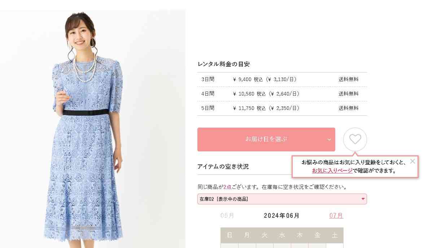Close the favorites tooltip popup
Viewport: 424px width, 248px height.
click(412, 161)
